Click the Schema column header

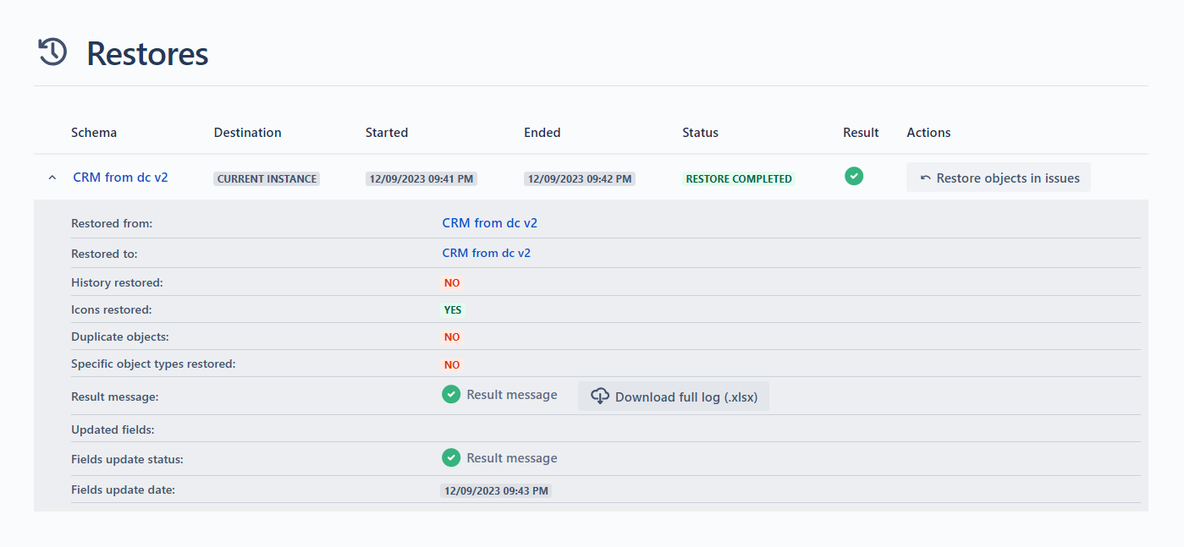(94, 133)
